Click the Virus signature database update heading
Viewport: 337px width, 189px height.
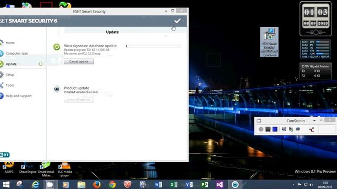pos(90,46)
